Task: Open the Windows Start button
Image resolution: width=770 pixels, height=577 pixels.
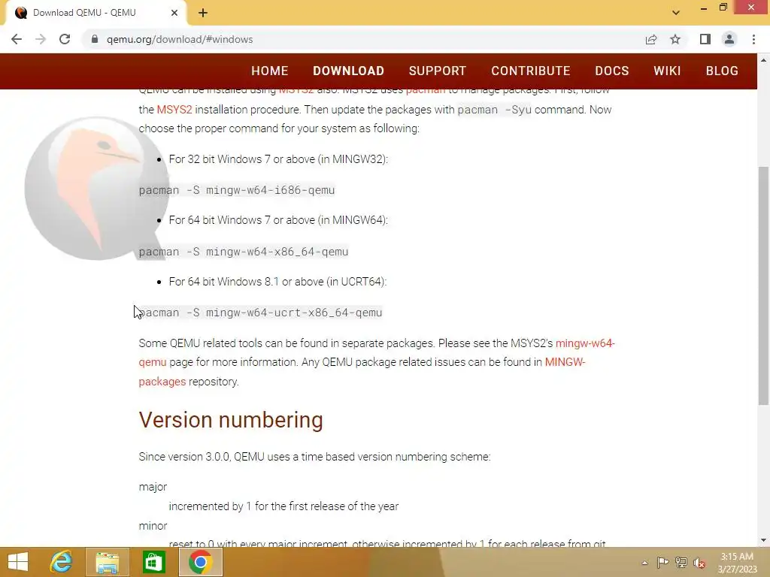Action: pos(18,562)
